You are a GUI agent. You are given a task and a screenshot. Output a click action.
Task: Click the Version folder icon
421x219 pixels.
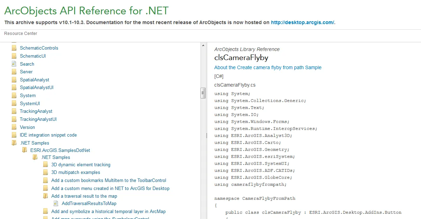[x=14, y=127]
